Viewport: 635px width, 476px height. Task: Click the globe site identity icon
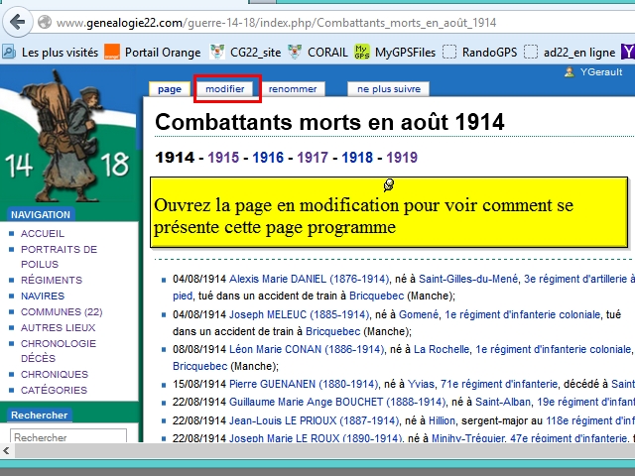pos(44,22)
